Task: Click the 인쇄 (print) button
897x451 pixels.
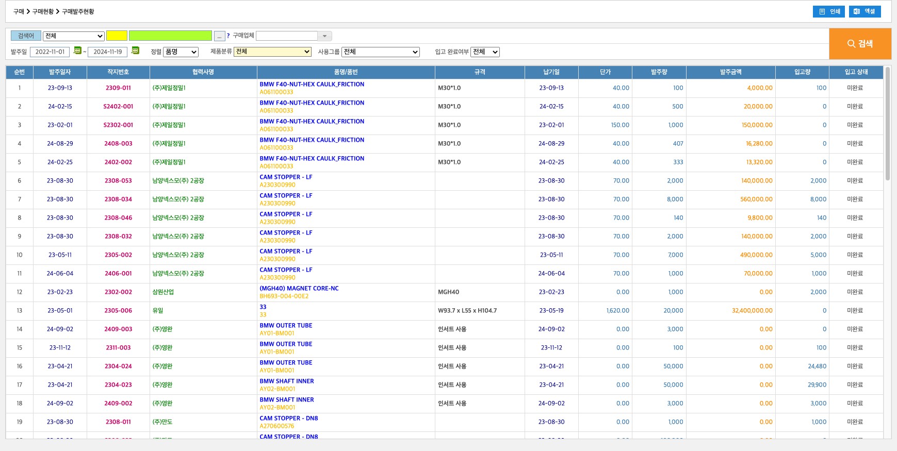Action: click(x=828, y=11)
